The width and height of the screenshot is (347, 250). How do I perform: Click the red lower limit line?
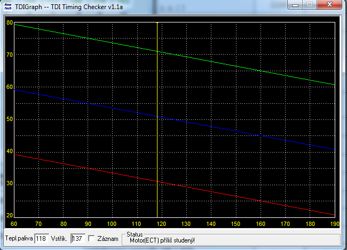click(x=214, y=190)
